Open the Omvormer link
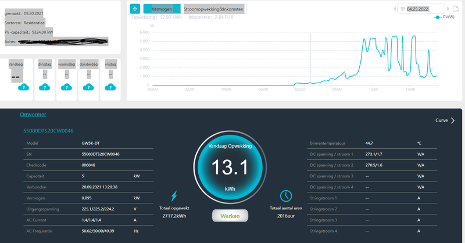 33,115
